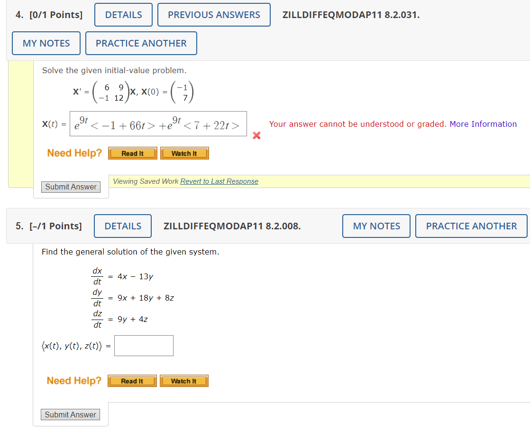Click DETAILS for problem 4
The width and height of the screenshot is (530, 434).
[123, 14]
